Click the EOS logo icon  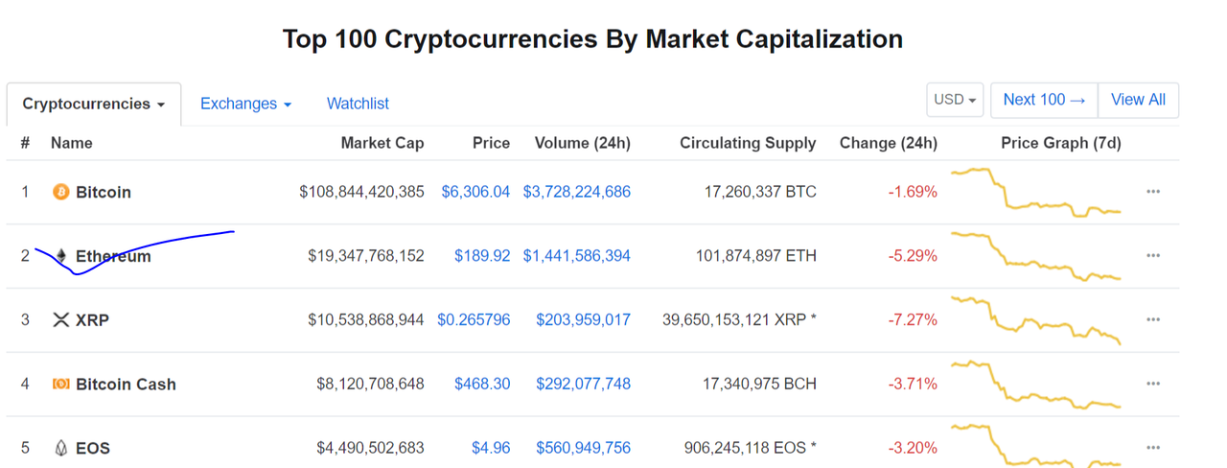tap(60, 448)
